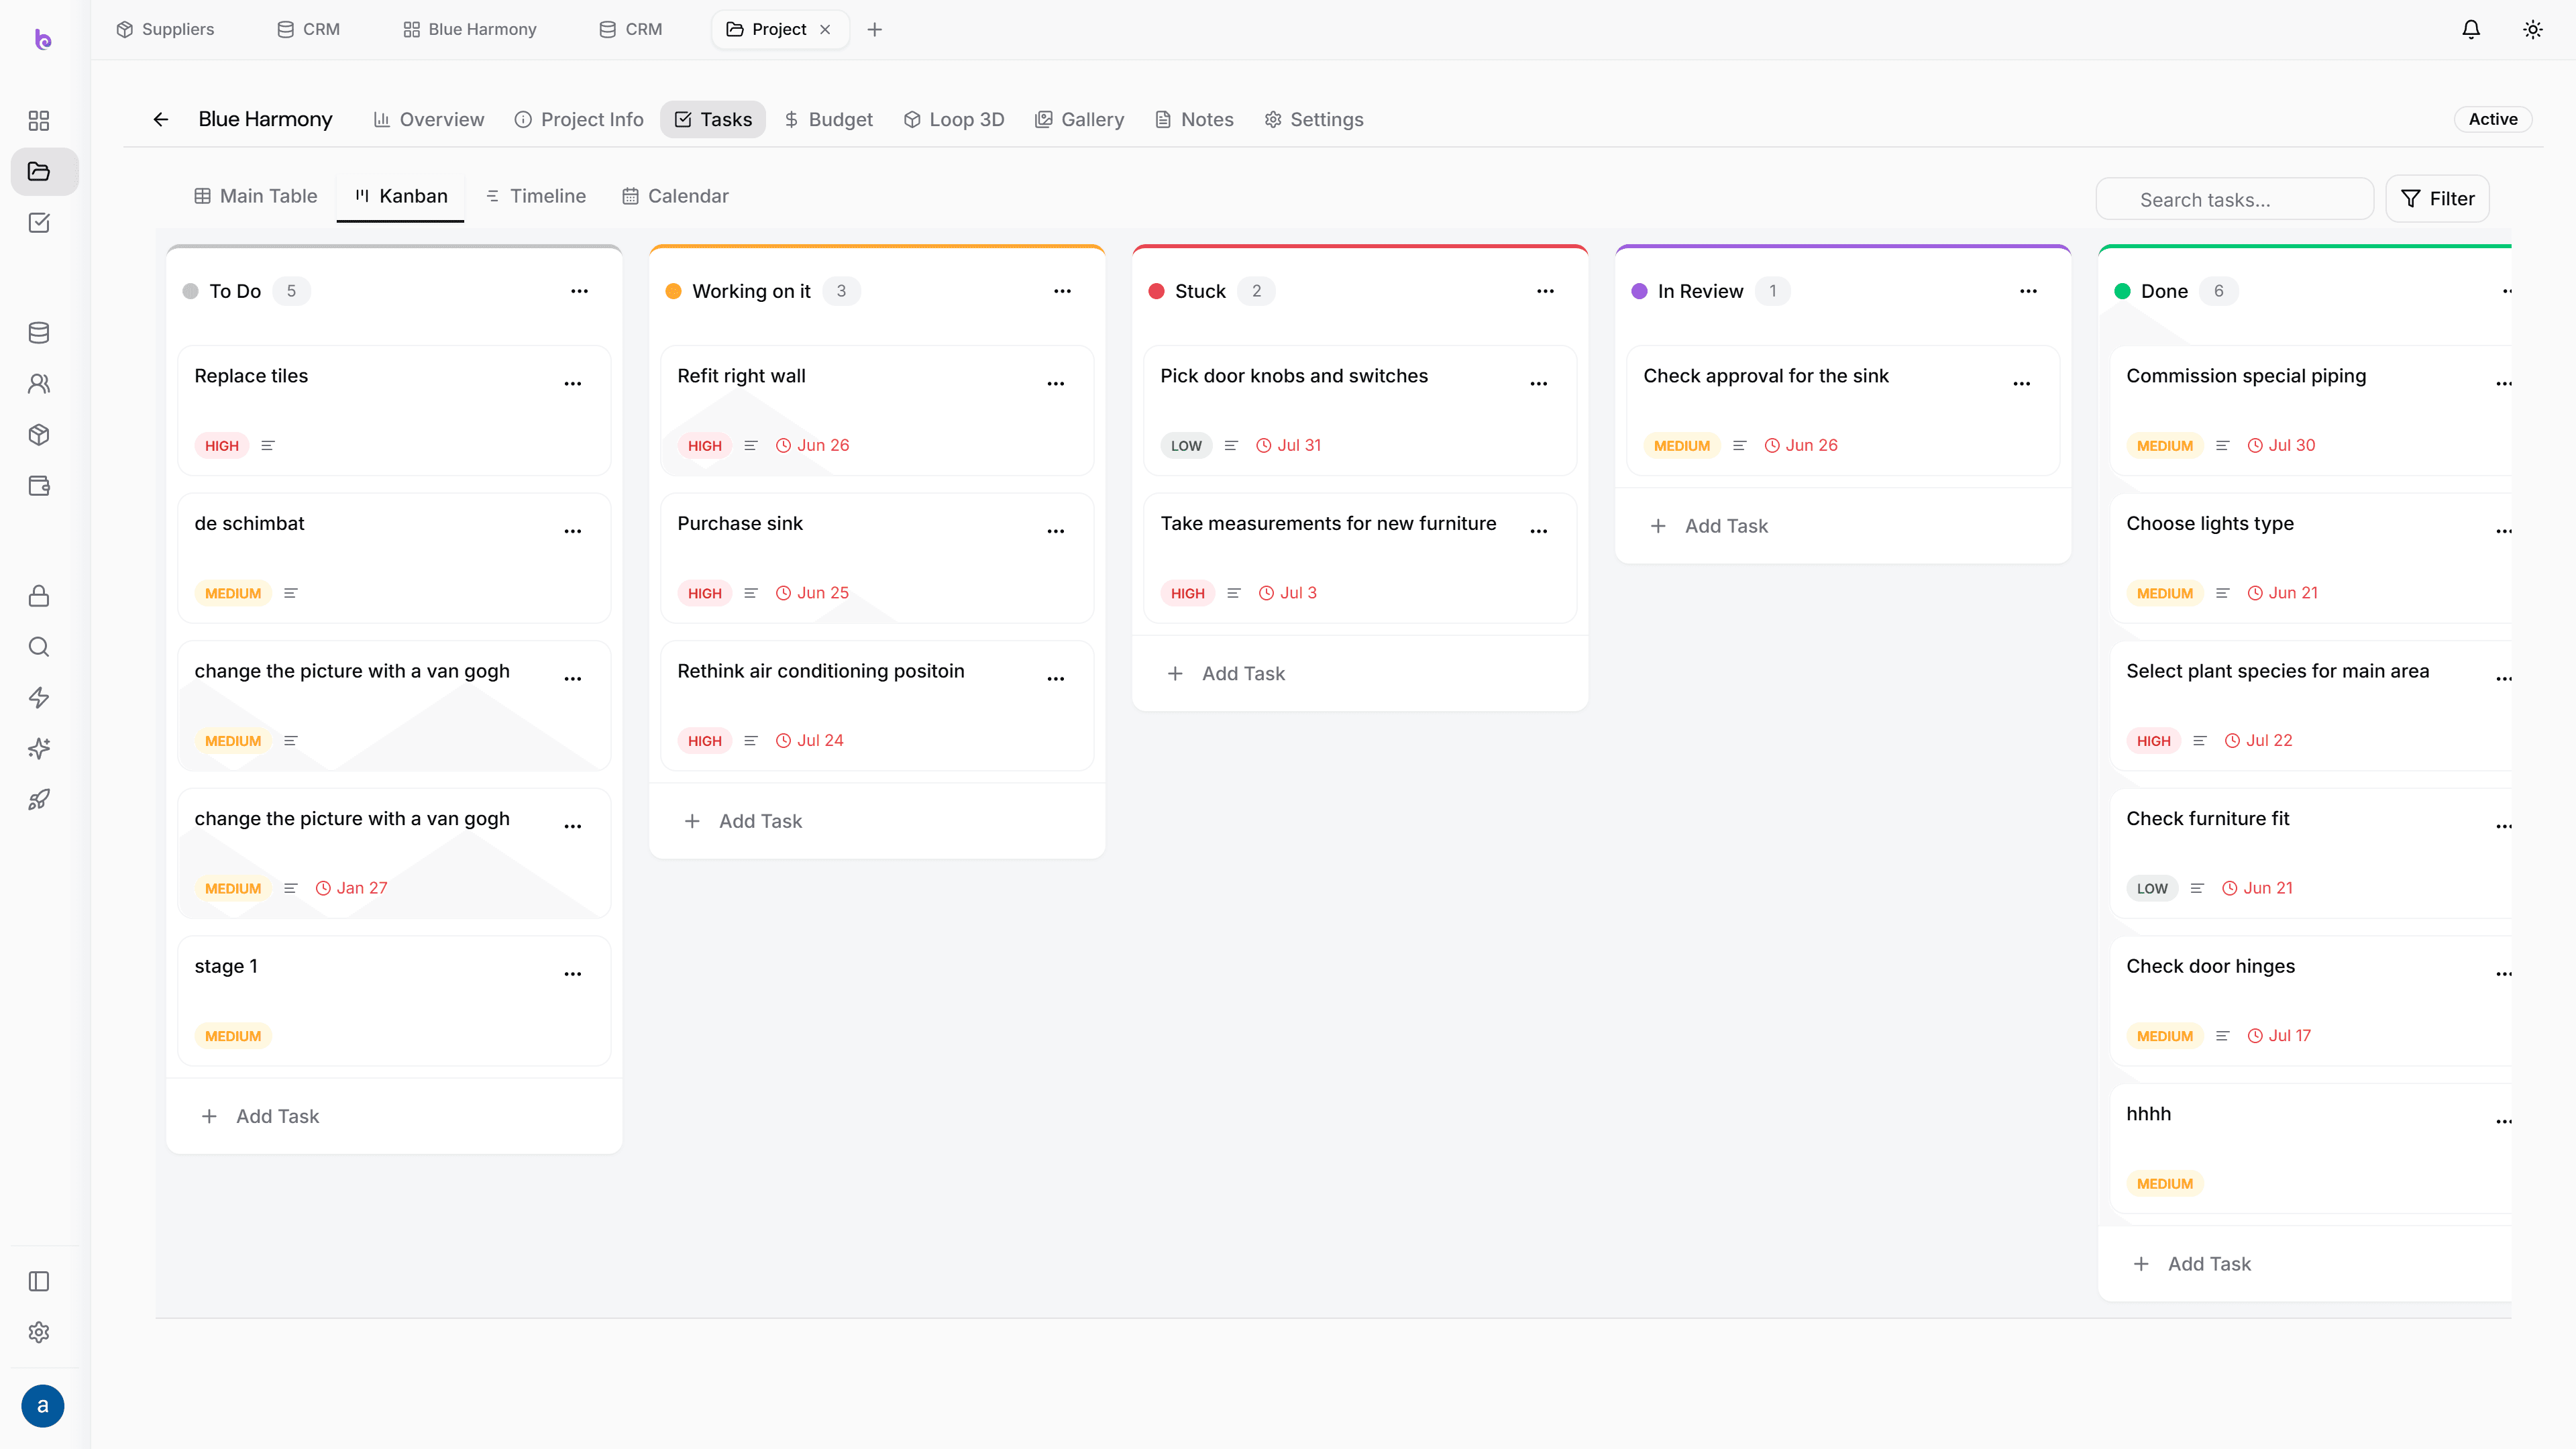Click the search magnifier icon in sidebar
Viewport: 2576px width, 1449px height.
pos(39,647)
